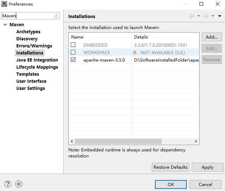Click Restore Defaults button
This screenshot has height=191, width=225.
(x=171, y=167)
